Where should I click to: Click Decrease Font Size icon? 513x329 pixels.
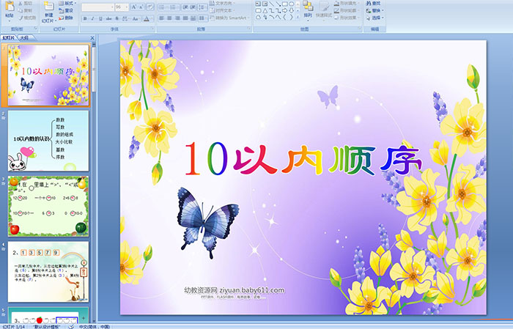click(141, 7)
